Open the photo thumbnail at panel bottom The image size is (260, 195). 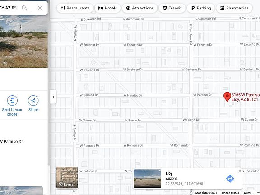[x=21, y=190]
